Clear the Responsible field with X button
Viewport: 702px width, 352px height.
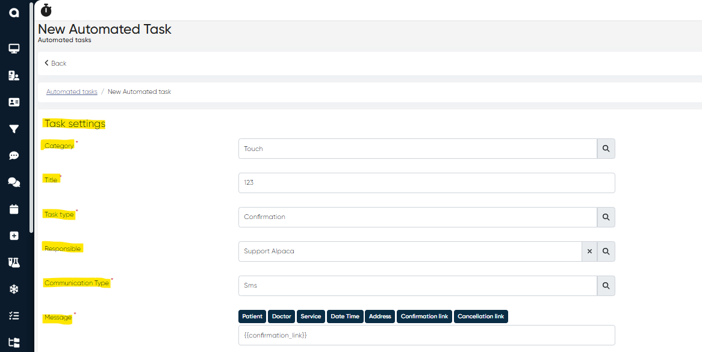coord(589,252)
